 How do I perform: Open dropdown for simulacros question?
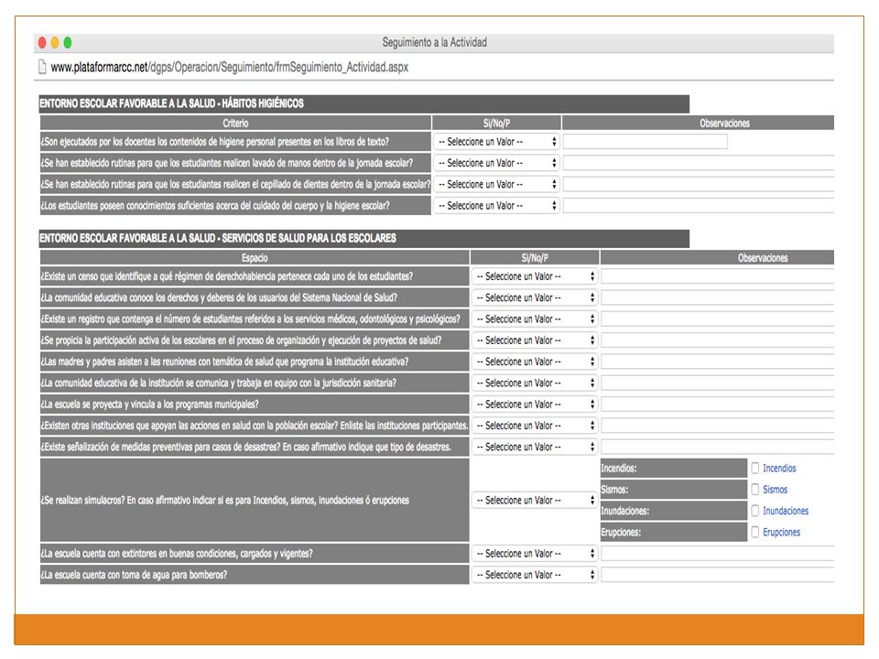point(535,500)
